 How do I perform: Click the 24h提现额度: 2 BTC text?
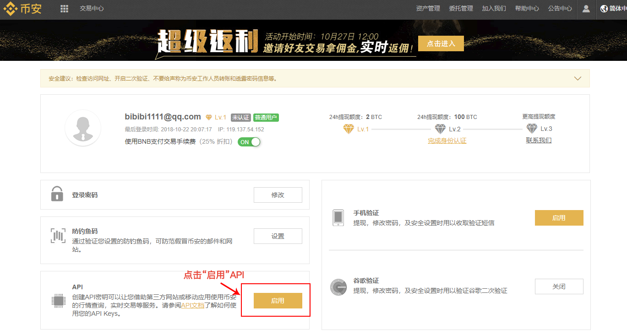[x=355, y=117]
